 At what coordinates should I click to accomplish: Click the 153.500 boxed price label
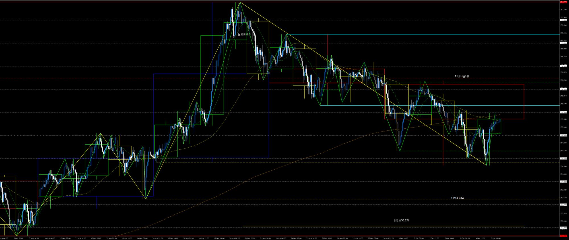(x=563, y=204)
